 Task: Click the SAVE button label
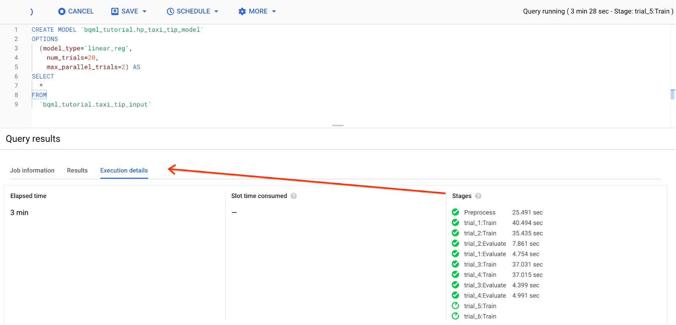[x=130, y=11]
